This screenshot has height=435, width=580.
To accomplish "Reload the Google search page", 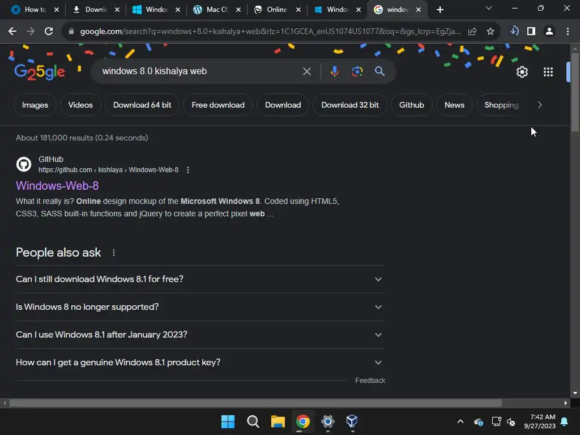I will click(49, 32).
